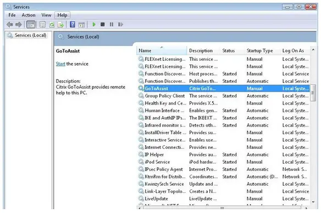
Task: Click the Properties toolbar icon
Action: [x=42, y=25]
